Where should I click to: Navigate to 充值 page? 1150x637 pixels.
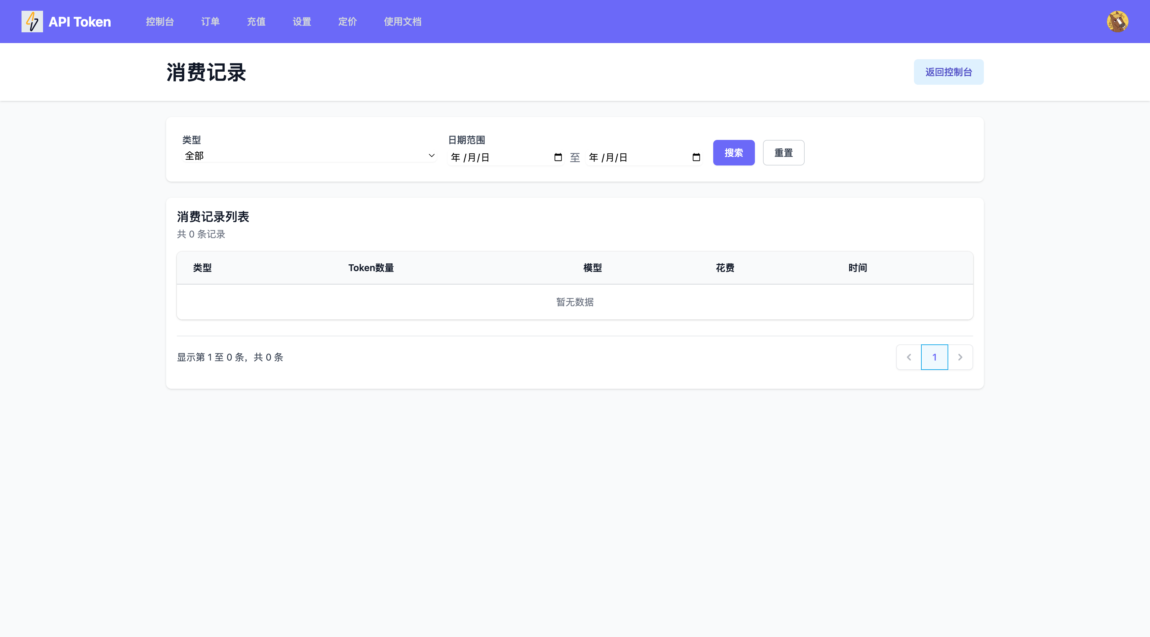(256, 22)
